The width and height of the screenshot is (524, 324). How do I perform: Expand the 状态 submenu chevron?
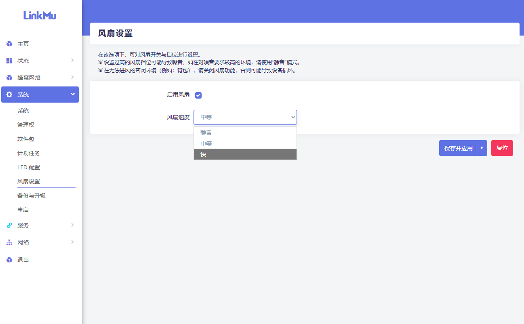point(73,60)
